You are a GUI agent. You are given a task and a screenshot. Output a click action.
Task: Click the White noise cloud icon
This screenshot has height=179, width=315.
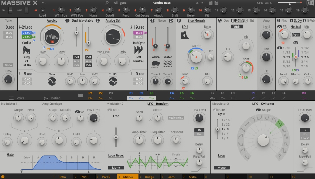pos(155,64)
